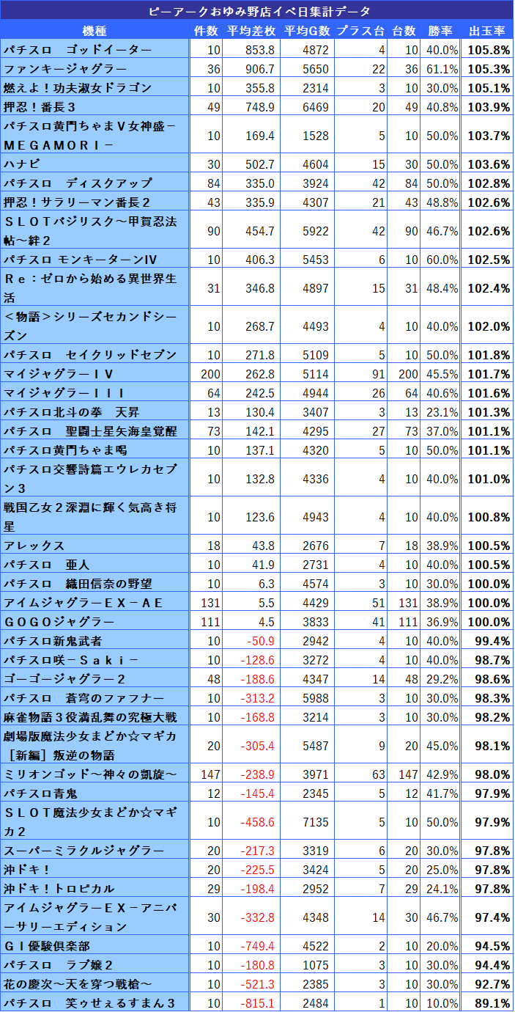Select the パチスロ咲－Ｓａｋｉ－ machine name

[x=71, y=660]
